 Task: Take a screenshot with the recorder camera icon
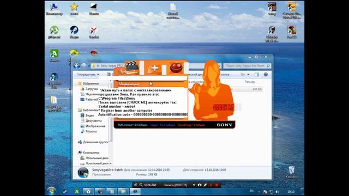pyautogui.click(x=200, y=185)
